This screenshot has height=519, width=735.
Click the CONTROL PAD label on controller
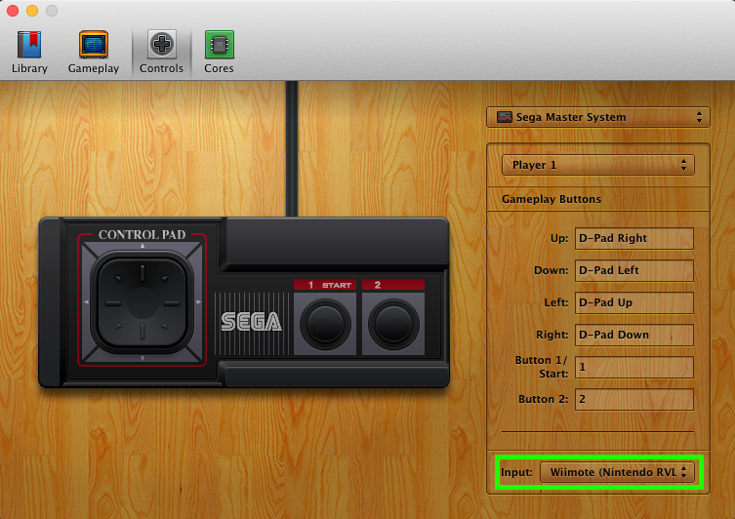(143, 235)
